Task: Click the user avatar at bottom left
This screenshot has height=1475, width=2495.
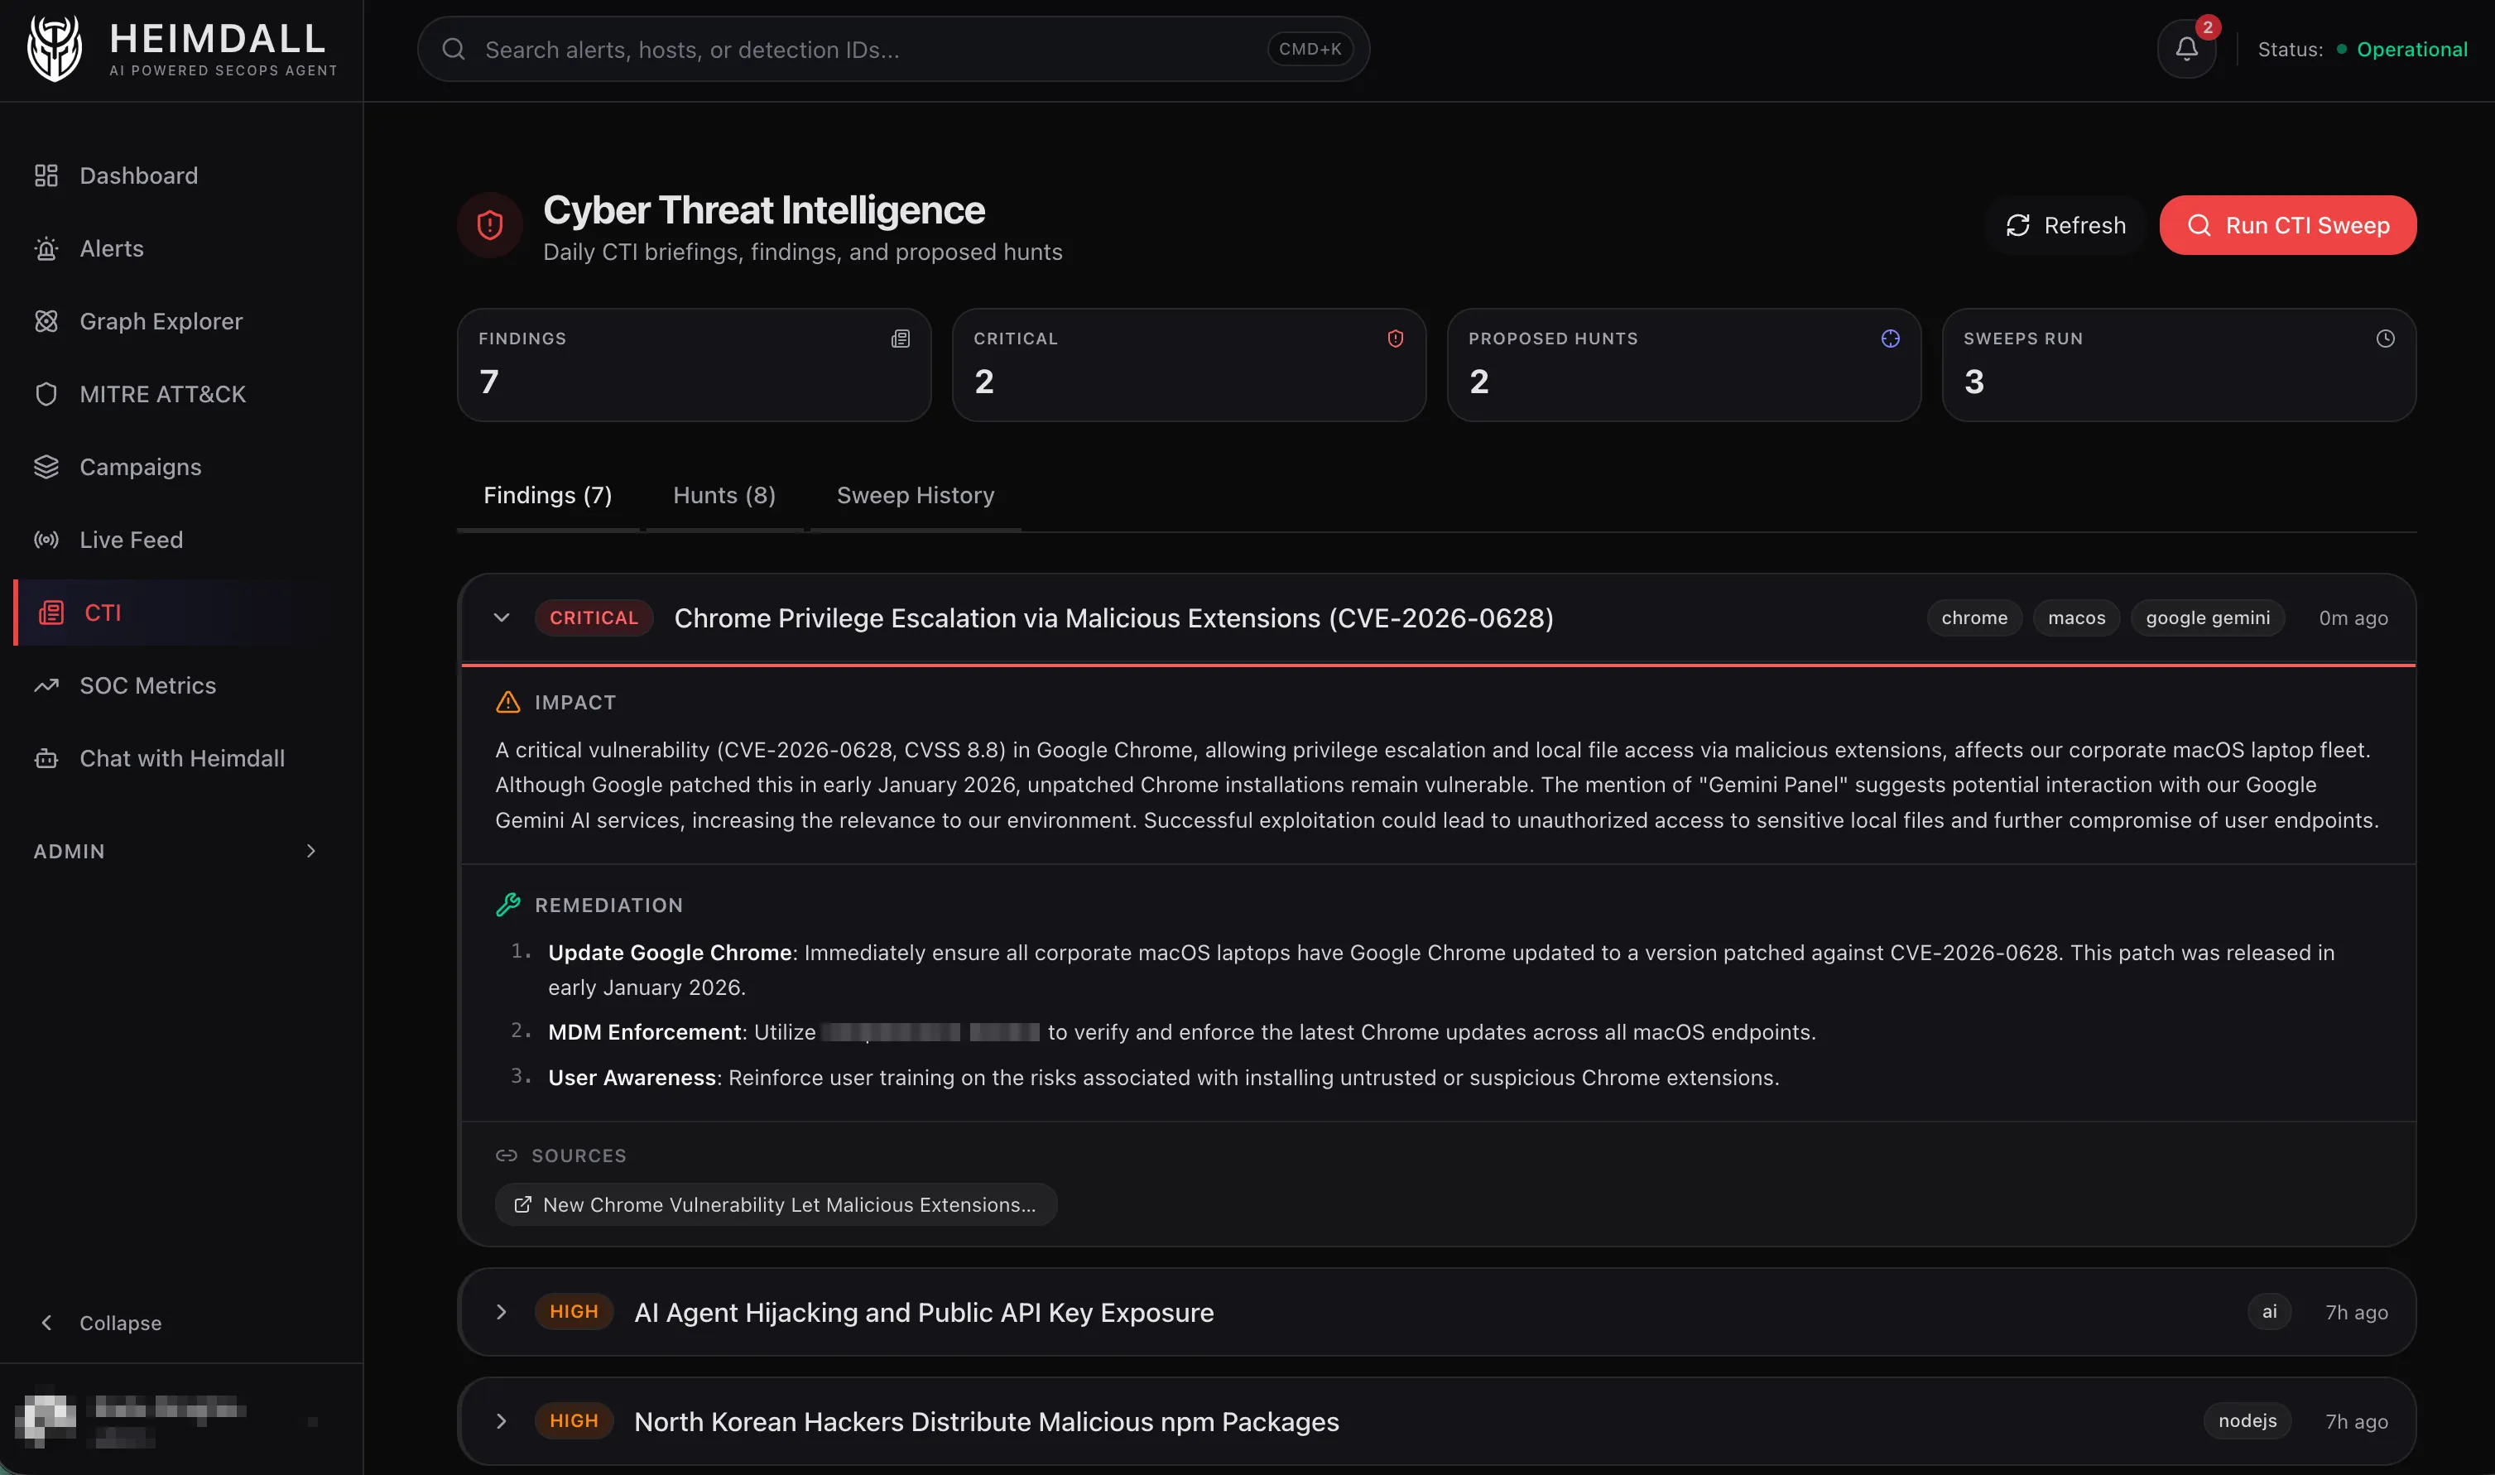Action: (46, 1420)
